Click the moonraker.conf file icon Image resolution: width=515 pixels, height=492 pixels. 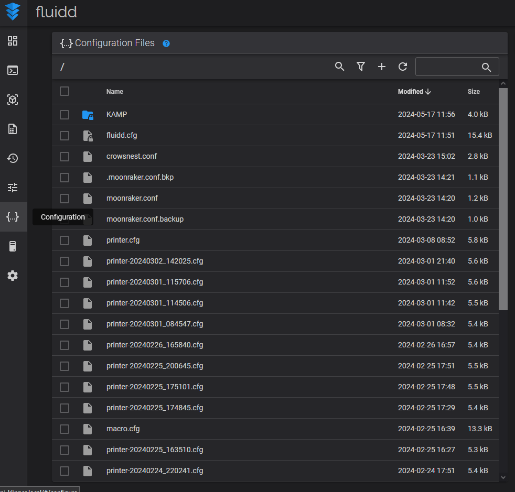(88, 198)
